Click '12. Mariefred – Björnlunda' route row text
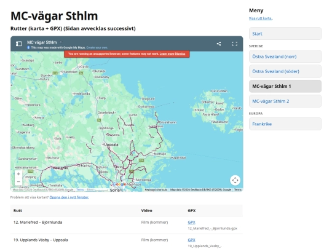This screenshot has width=332, height=249. pos(38,222)
